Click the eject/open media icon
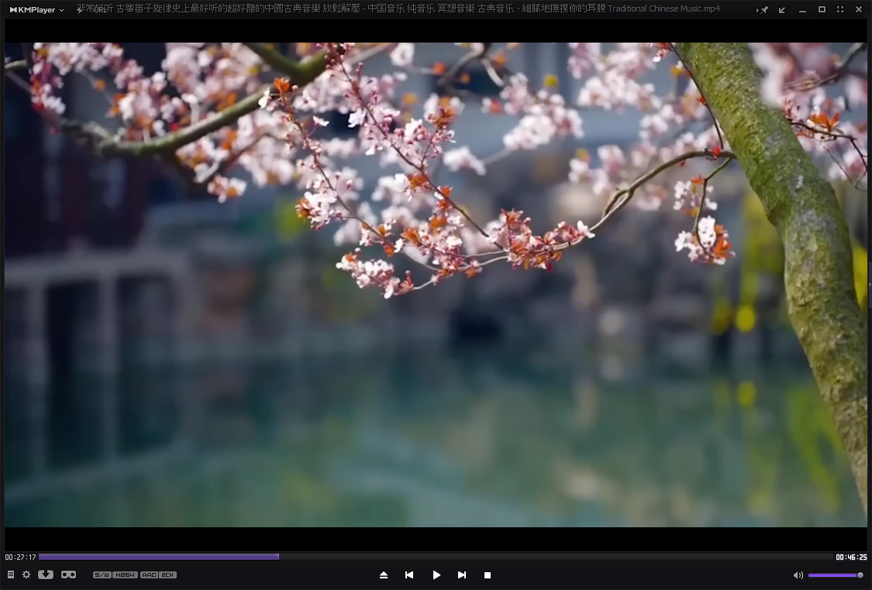Viewport: 872px width, 590px height. pos(384,575)
